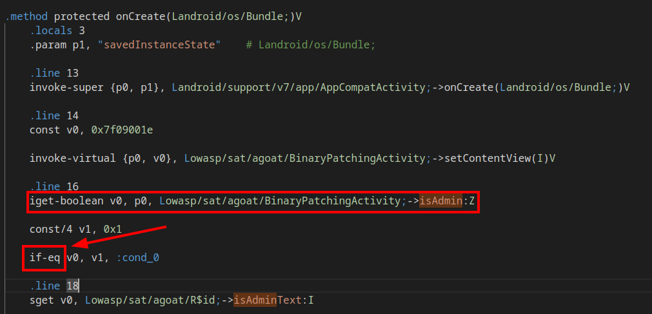Screen dimensions: 652x314
Task: Click the :cond_0 label reference
Action: [138, 258]
